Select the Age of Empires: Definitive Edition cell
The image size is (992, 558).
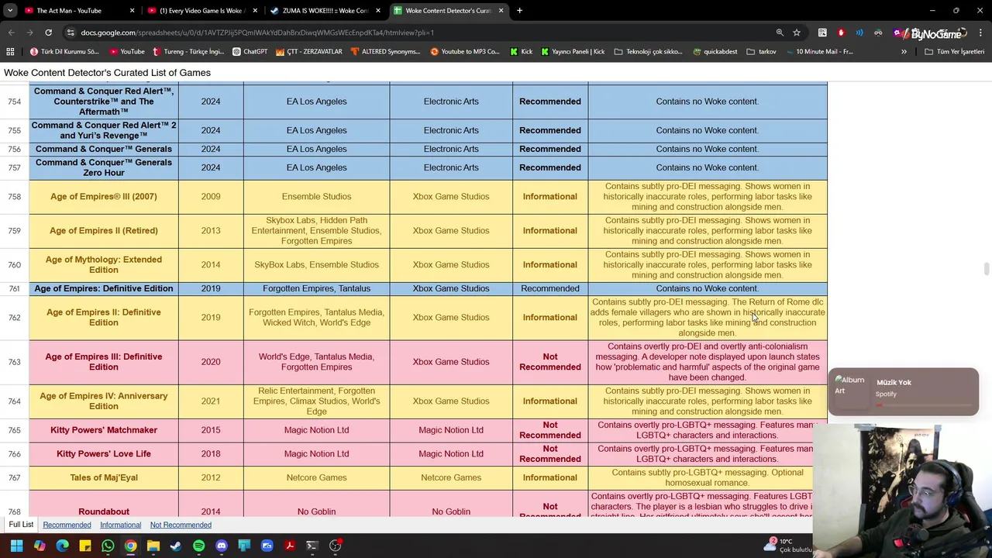click(104, 288)
